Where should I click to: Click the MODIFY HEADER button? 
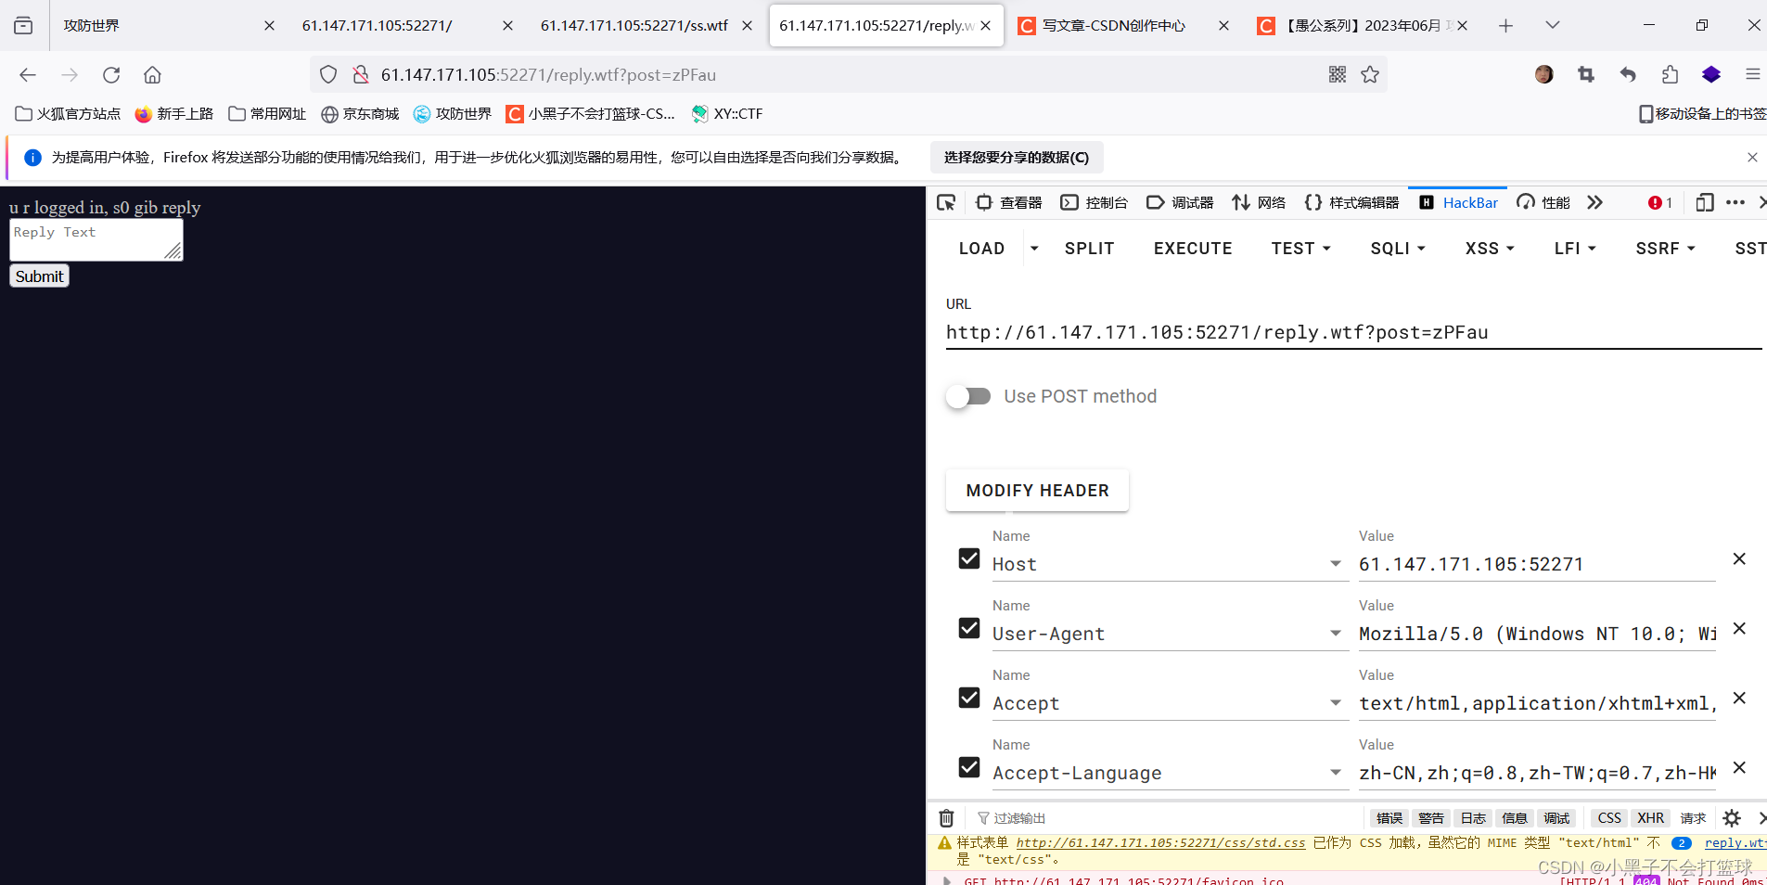tap(1036, 490)
